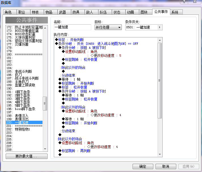Viewport: 202px width, 172px height.
Task: Select event 175: 火球伤害判定
Action: (x=24, y=37)
